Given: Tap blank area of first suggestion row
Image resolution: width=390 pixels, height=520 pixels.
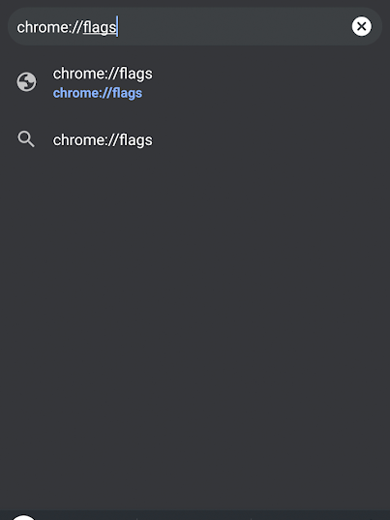Looking at the screenshot, I should [265, 82].
